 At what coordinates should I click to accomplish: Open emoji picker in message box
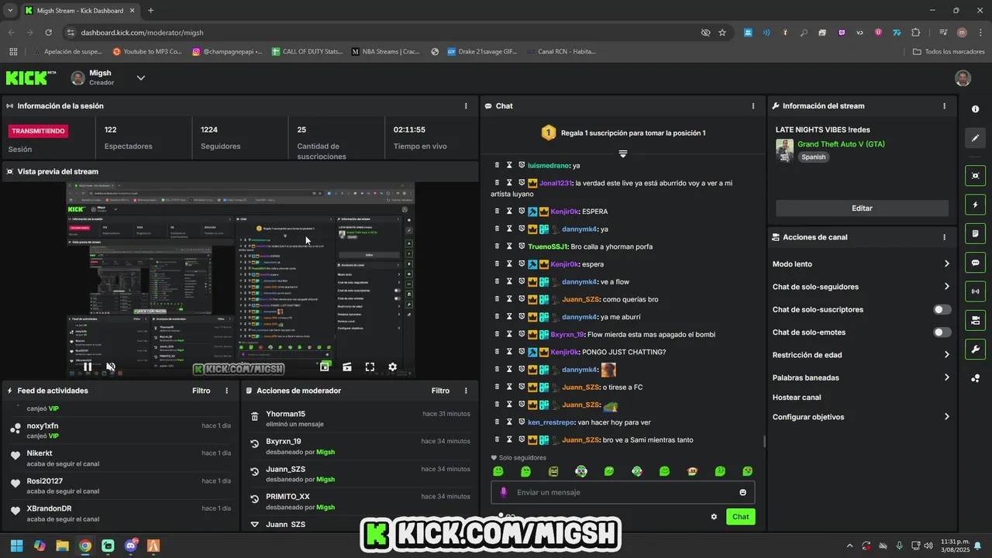tap(742, 492)
